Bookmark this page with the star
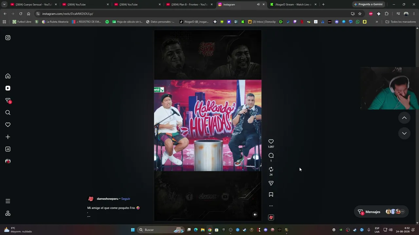Viewport: 419px width, 235px height. 360,14
